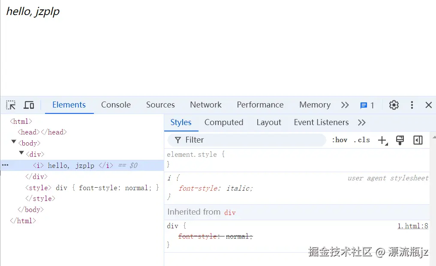The width and height of the screenshot is (436, 266).
Task: Click the div link in Inherited from
Action: coord(230,212)
